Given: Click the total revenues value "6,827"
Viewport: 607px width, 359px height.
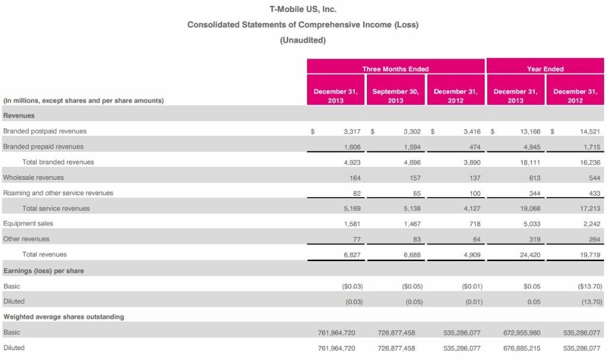Looking at the screenshot, I should [352, 255].
